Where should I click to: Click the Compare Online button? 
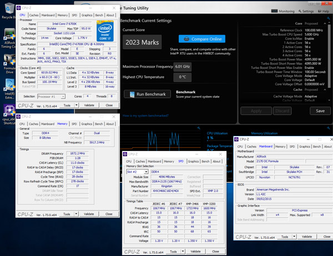click(201, 39)
